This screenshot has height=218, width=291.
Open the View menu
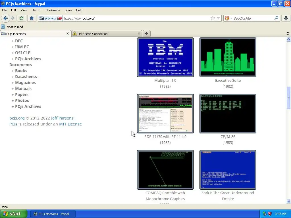(x=24, y=10)
